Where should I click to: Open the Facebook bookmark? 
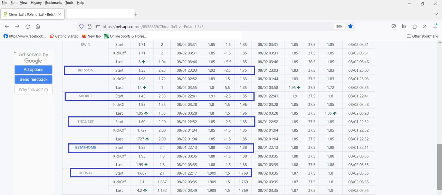pyautogui.click(x=25, y=36)
